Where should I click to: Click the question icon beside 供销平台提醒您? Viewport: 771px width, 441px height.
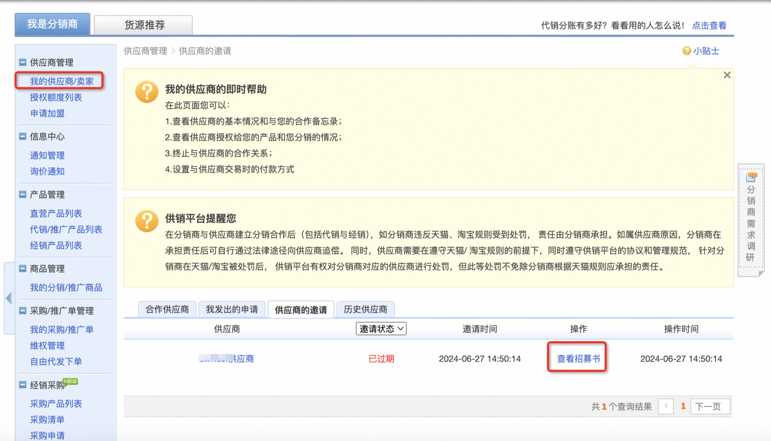pyautogui.click(x=147, y=221)
